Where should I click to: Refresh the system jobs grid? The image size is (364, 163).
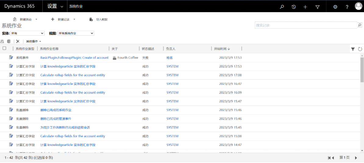click(360, 49)
